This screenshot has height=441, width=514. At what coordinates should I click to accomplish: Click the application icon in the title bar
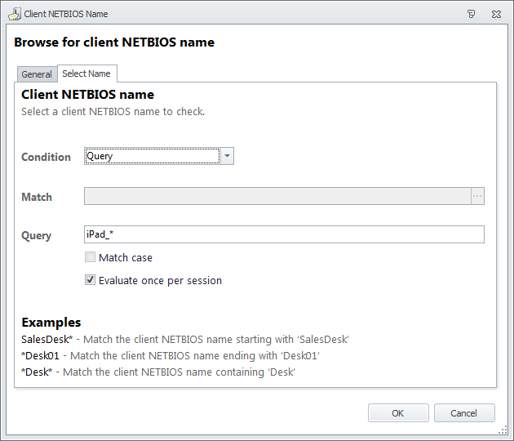[x=15, y=14]
